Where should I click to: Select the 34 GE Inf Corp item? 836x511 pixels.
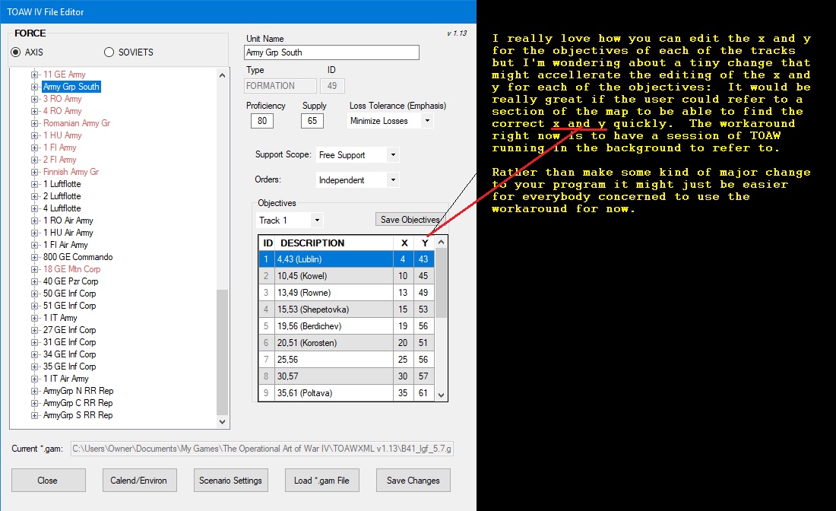point(69,354)
